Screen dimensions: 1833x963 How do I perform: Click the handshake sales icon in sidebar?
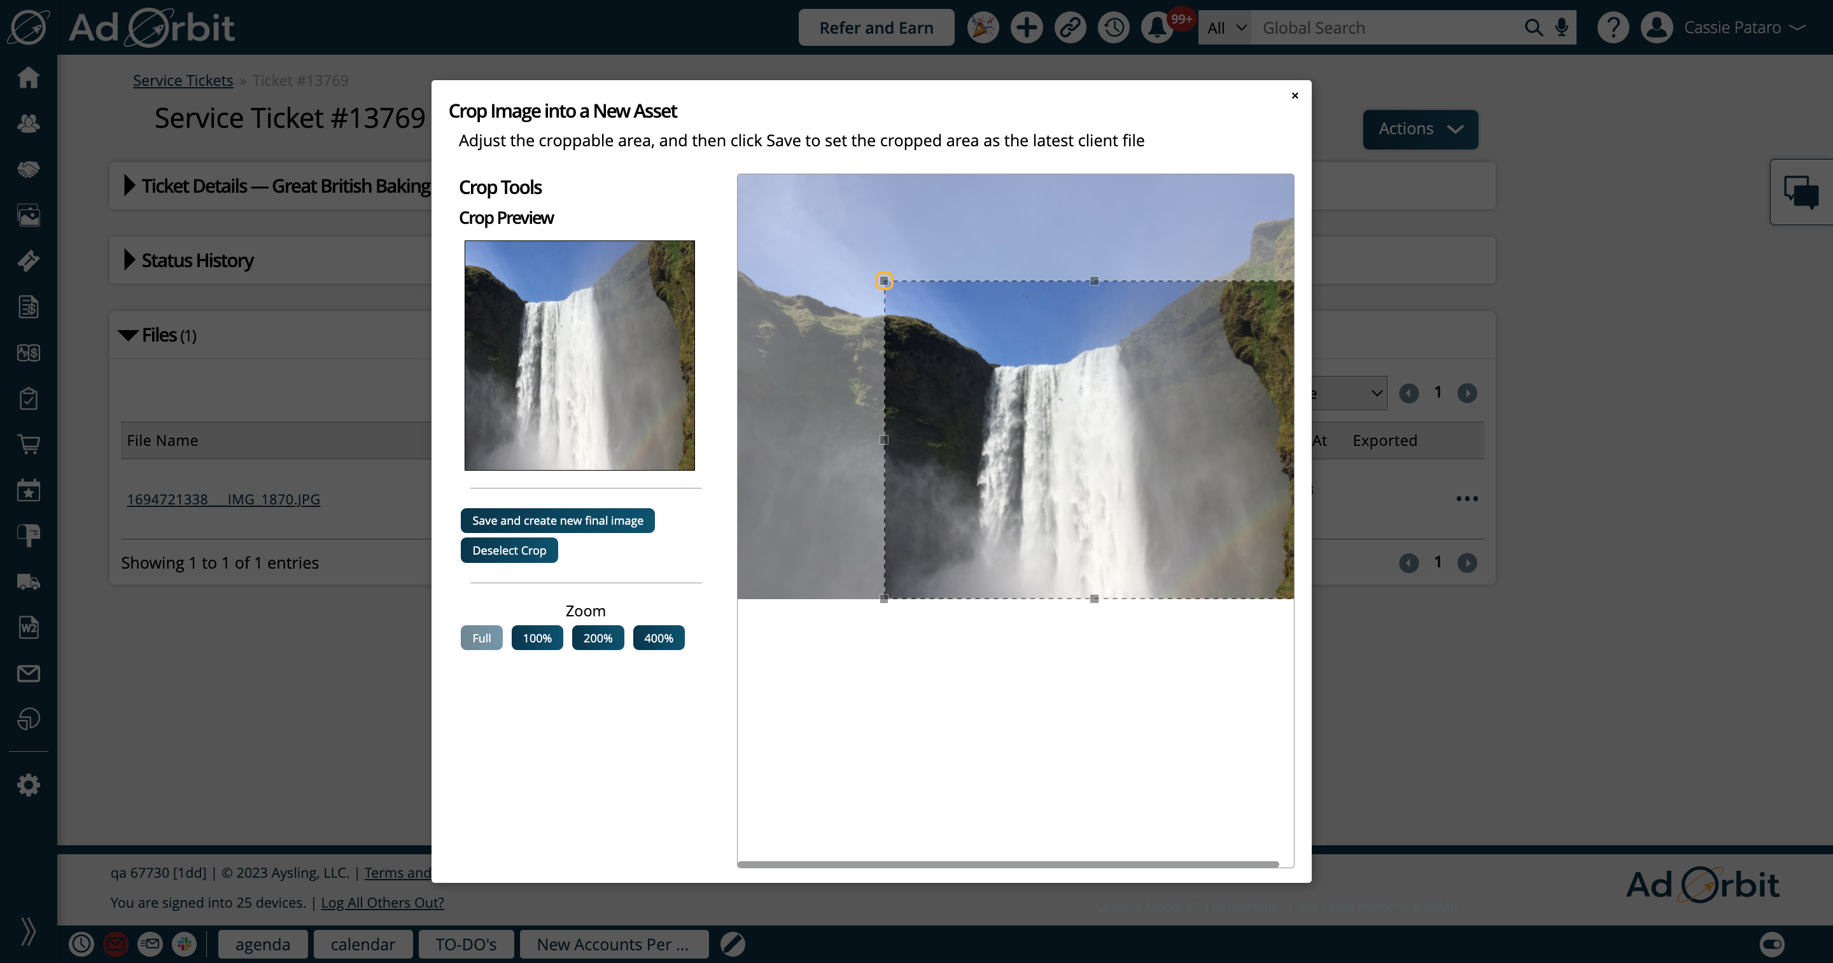[29, 169]
